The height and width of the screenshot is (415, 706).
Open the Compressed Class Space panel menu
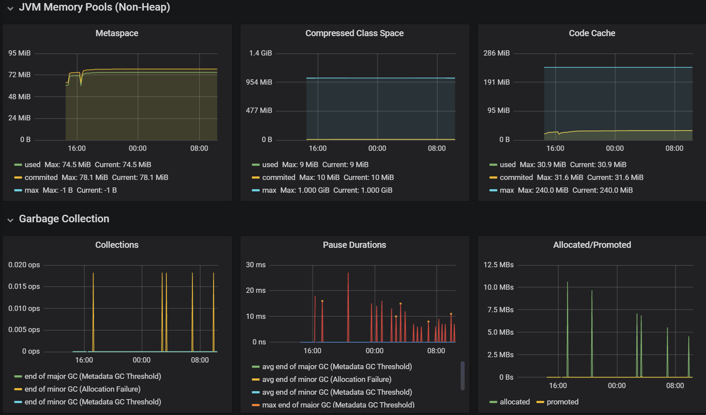354,33
